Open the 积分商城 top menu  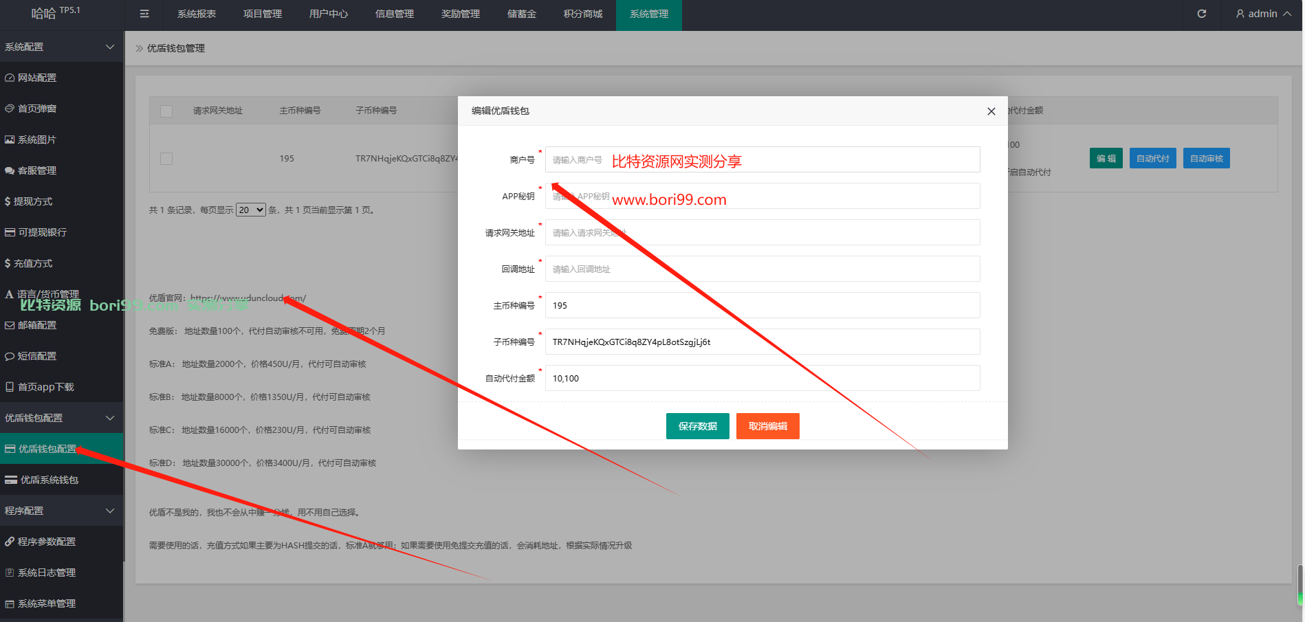583,14
